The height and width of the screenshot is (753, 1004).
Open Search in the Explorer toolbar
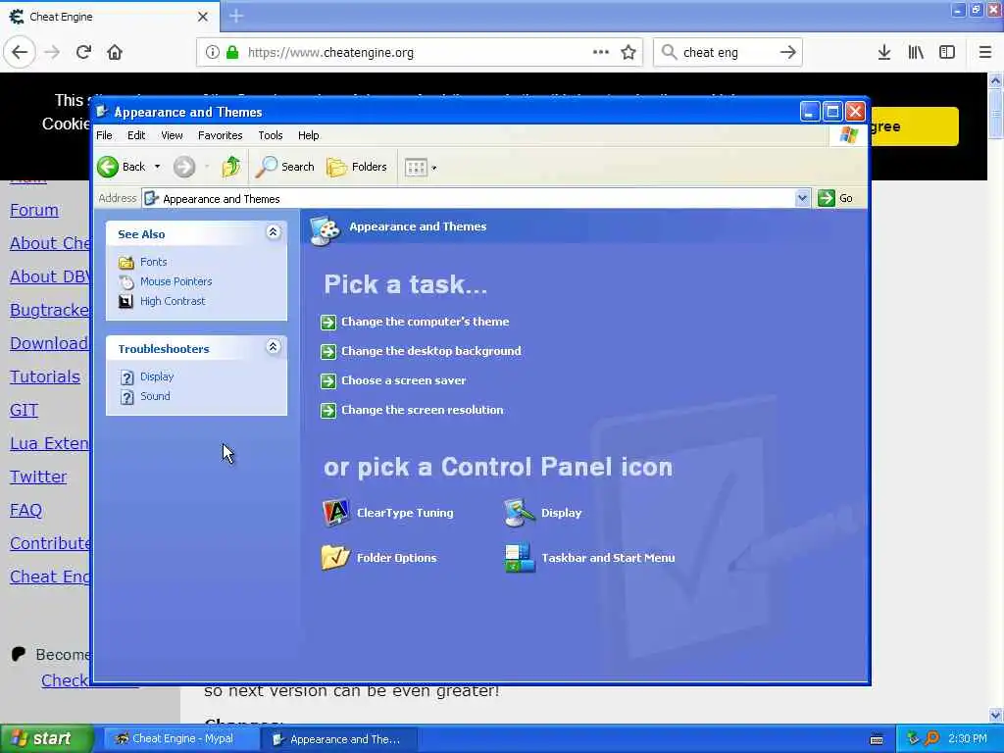coord(285,167)
